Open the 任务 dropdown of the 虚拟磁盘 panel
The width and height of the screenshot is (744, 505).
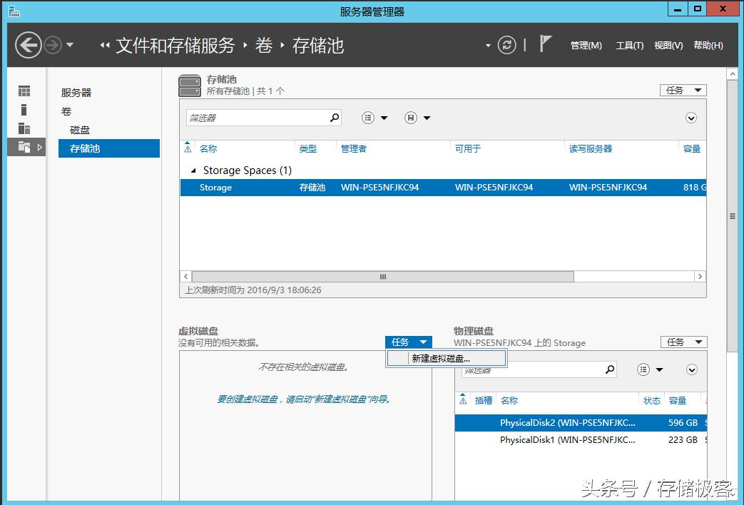(x=408, y=342)
